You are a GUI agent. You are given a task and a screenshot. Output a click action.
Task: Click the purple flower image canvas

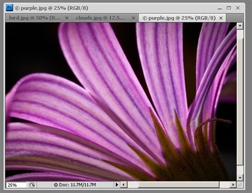[x=121, y=102]
